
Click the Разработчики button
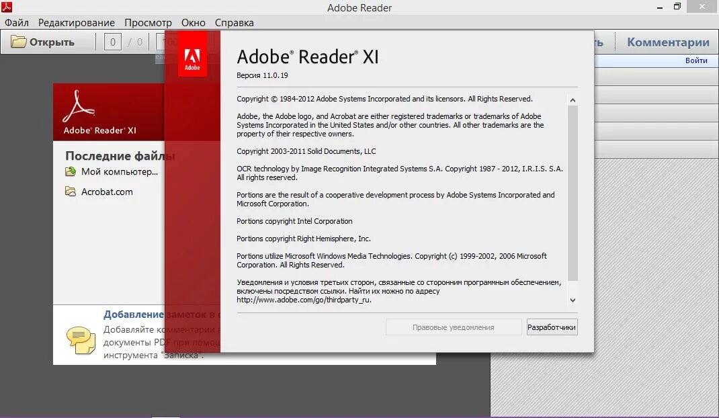click(552, 327)
